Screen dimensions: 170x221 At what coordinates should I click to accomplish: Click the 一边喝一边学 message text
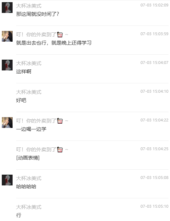[x=31, y=129]
